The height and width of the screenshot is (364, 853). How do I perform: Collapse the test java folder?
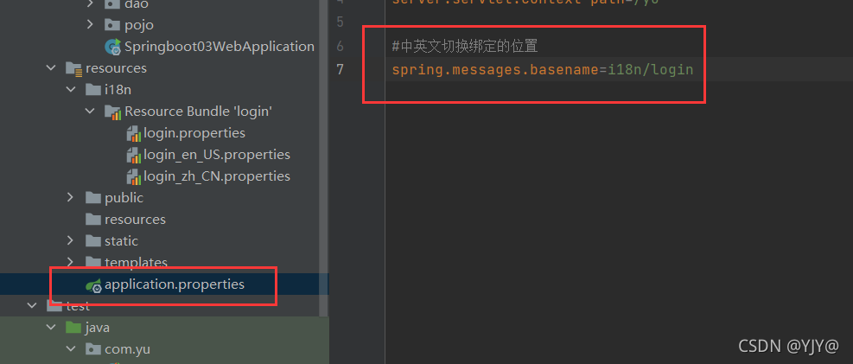click(x=51, y=328)
